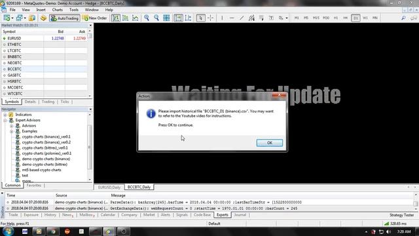419x236 pixels.
Task: Select the BCCBTC symbol row
Action: tap(45, 69)
